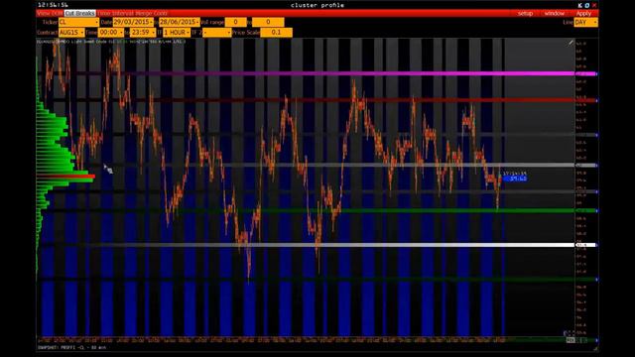Click the red point-of-control volume bar
This screenshot has height=357, width=635.
(x=65, y=177)
